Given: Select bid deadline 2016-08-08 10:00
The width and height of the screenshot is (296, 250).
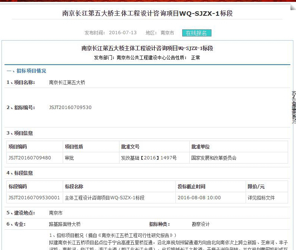Looking at the screenshot, I should (x=199, y=198).
